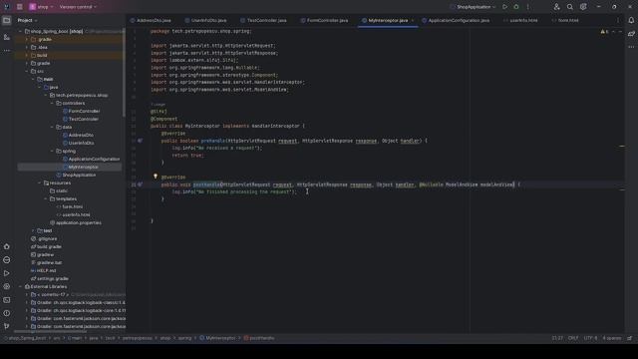Click line separator CRLF in status bar
The height and width of the screenshot is (359, 638).
click(x=573, y=338)
